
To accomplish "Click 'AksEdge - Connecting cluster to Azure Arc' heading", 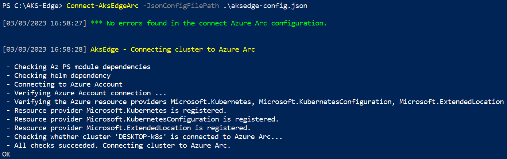I will click(x=173, y=49).
